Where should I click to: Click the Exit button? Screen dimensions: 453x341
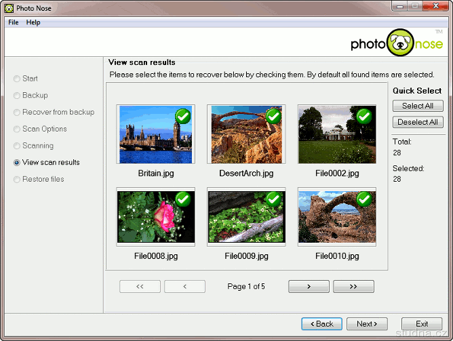point(422,324)
